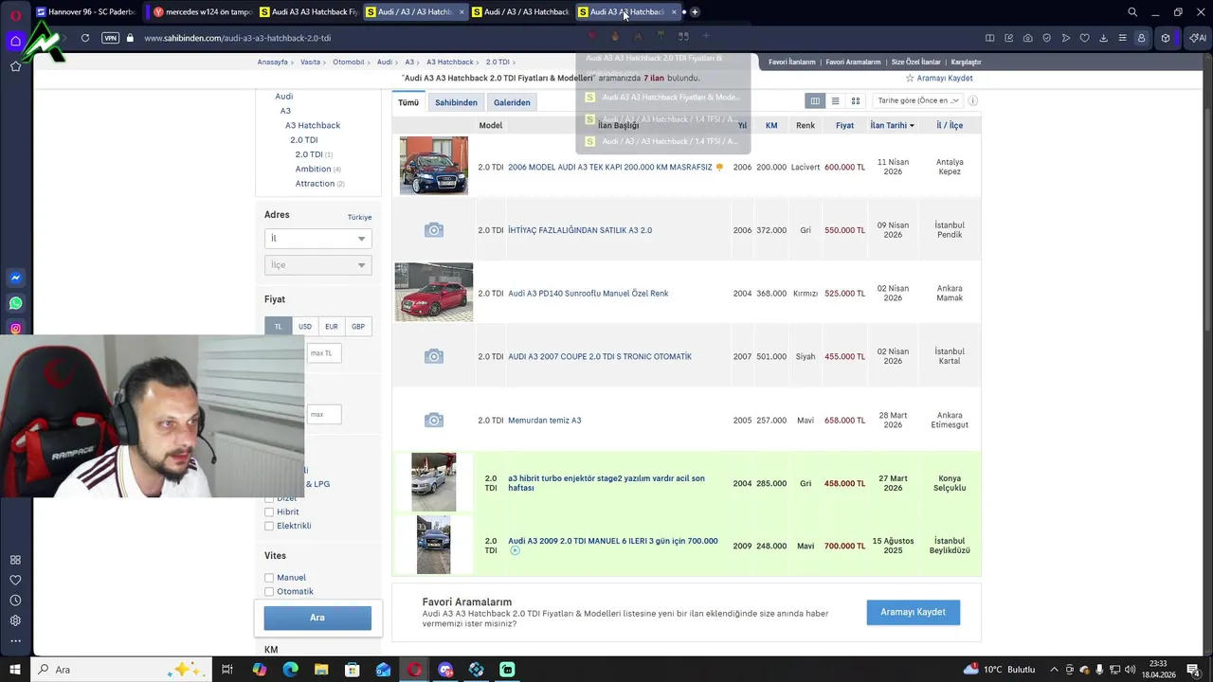This screenshot has width=1213, height=682.
Task: Click the max TL price input field
Action: click(324, 353)
